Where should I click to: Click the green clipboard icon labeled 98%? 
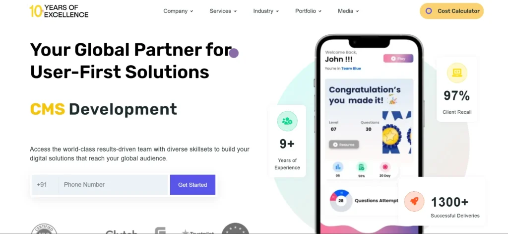tap(361, 167)
